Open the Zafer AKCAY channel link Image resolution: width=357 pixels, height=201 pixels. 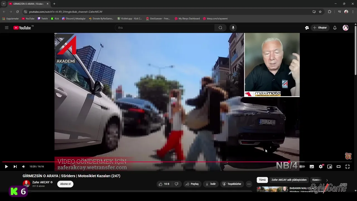(41, 182)
